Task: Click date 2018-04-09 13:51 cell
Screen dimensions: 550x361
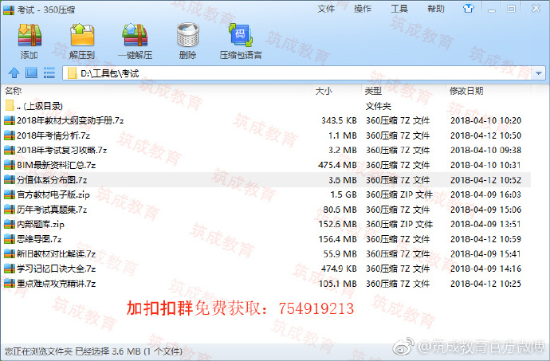Action: pyautogui.click(x=485, y=224)
